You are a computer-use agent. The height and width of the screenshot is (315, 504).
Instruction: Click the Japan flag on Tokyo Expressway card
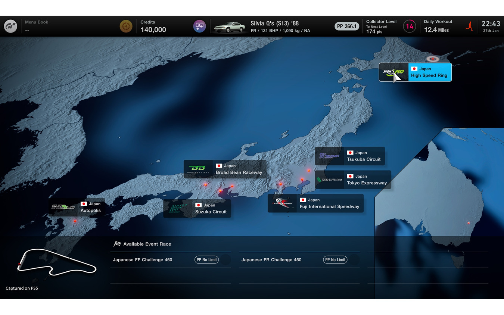[350, 176]
